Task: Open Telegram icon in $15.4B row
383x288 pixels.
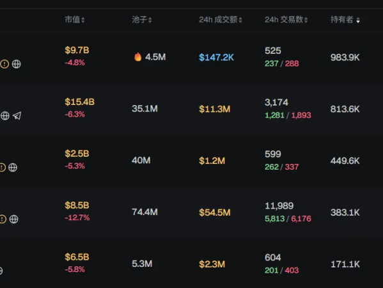Action: click(x=17, y=116)
